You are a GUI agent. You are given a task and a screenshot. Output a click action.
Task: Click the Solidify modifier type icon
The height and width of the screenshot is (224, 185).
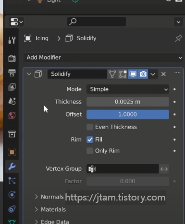coord(38,74)
